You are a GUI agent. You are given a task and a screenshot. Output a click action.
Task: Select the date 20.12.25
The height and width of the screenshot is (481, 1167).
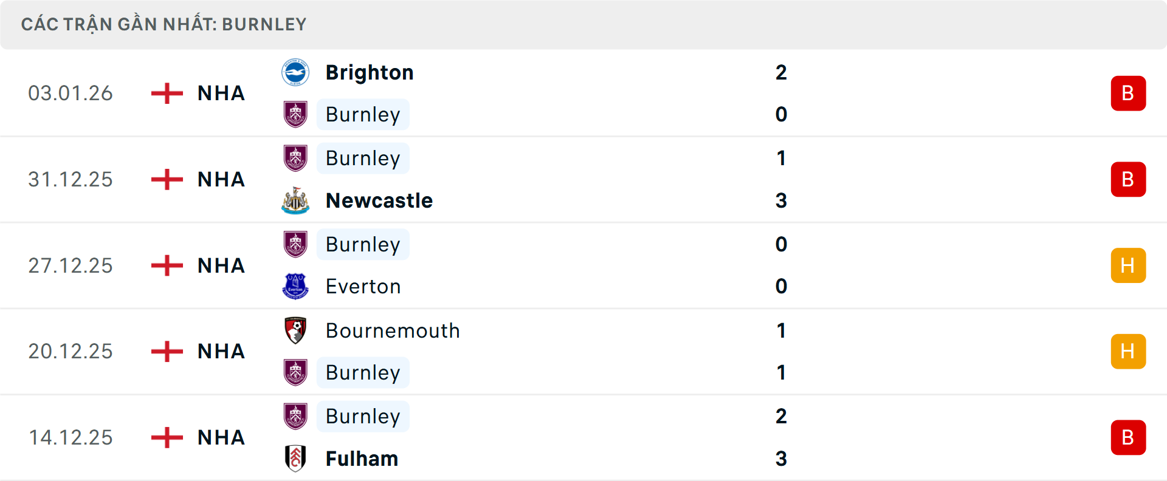tap(71, 351)
